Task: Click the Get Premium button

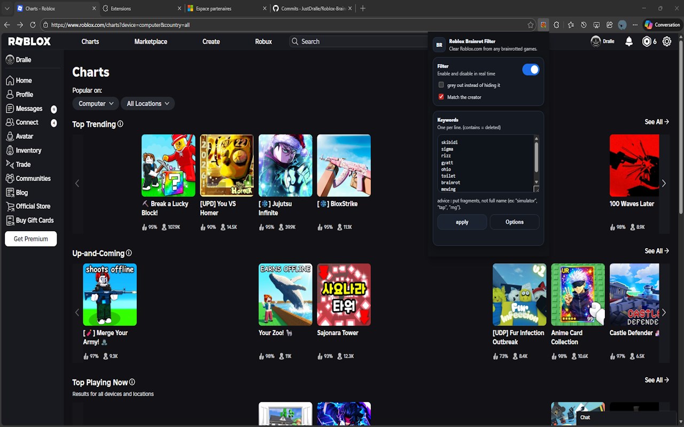Action: 31,239
